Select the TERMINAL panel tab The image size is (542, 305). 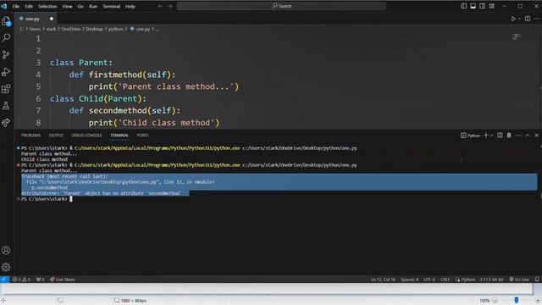[119, 136]
